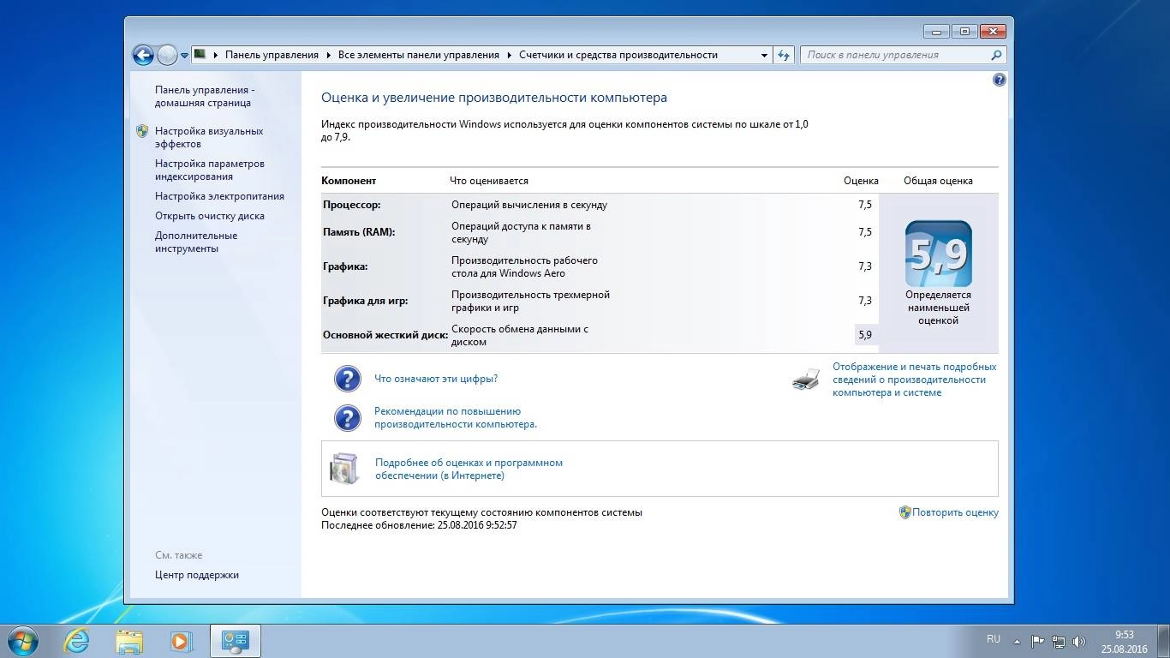Open 'Что означают эти цифры?' link
The width and height of the screenshot is (1170, 658).
coord(436,379)
